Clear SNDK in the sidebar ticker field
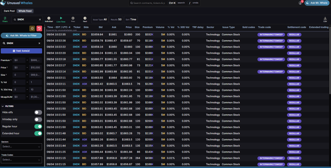This screenshot has height=168, width=331. [x=39, y=43]
